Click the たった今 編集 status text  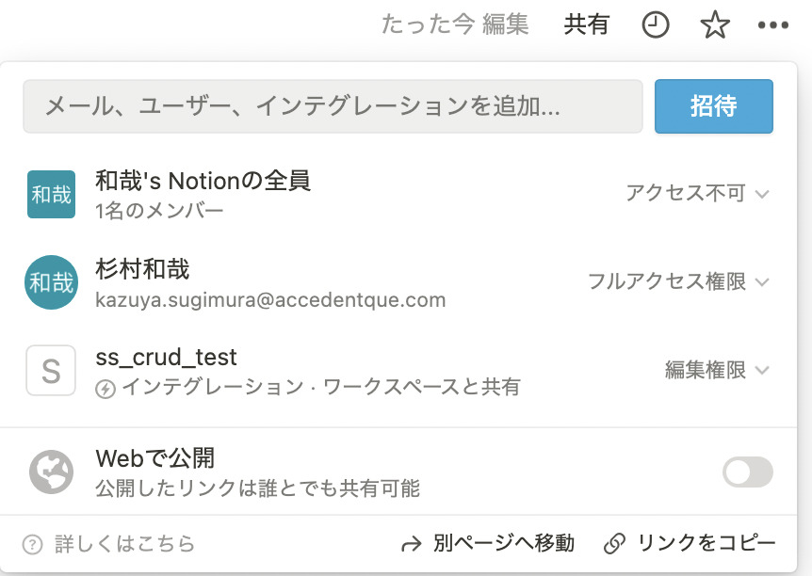coord(455,24)
